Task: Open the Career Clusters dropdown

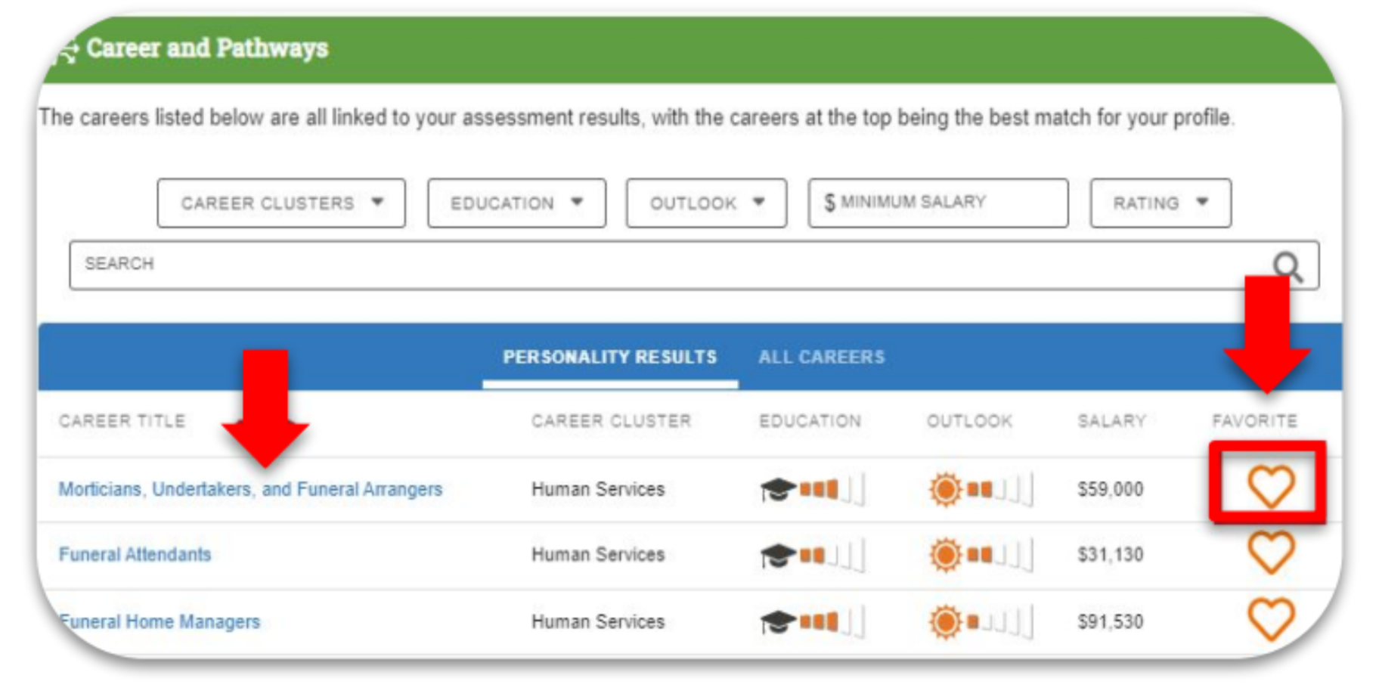Action: (x=281, y=203)
